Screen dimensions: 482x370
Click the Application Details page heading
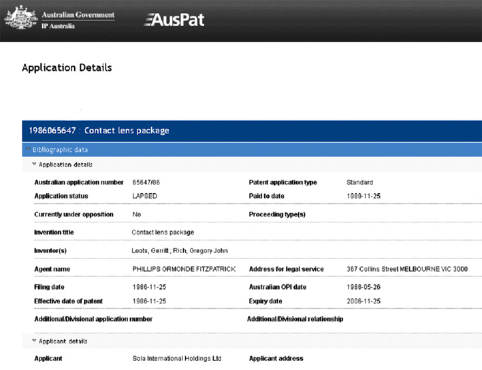(x=67, y=67)
